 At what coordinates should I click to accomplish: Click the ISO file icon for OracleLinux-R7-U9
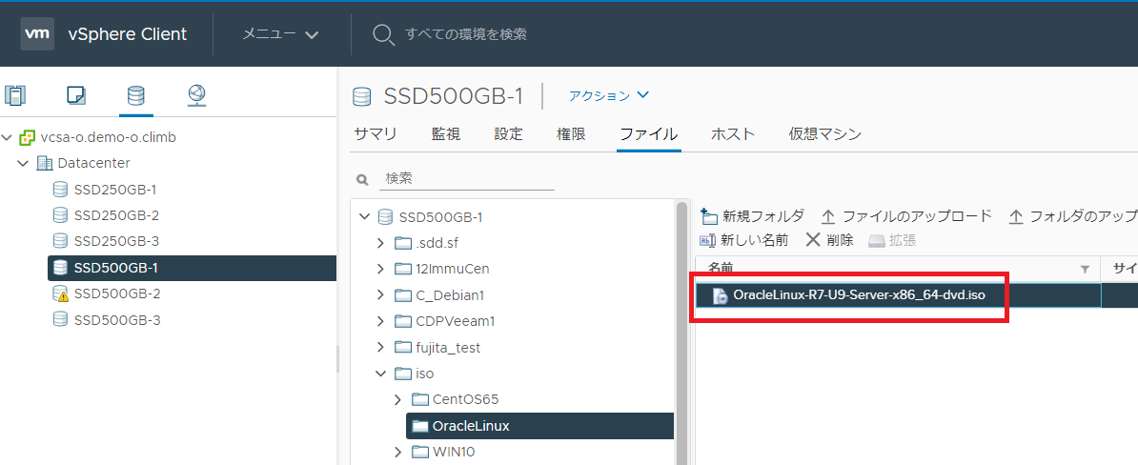point(720,295)
